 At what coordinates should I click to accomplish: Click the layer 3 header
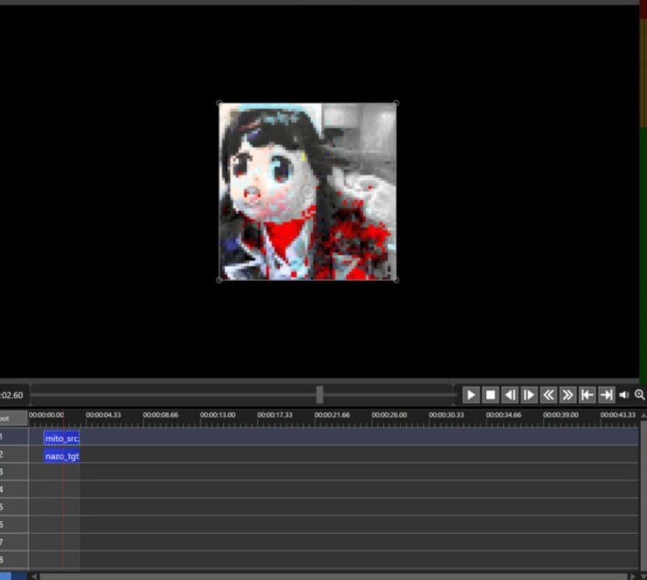coord(14,472)
